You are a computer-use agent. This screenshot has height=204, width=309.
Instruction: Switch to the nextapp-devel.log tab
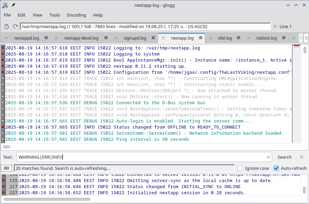(x=81, y=38)
